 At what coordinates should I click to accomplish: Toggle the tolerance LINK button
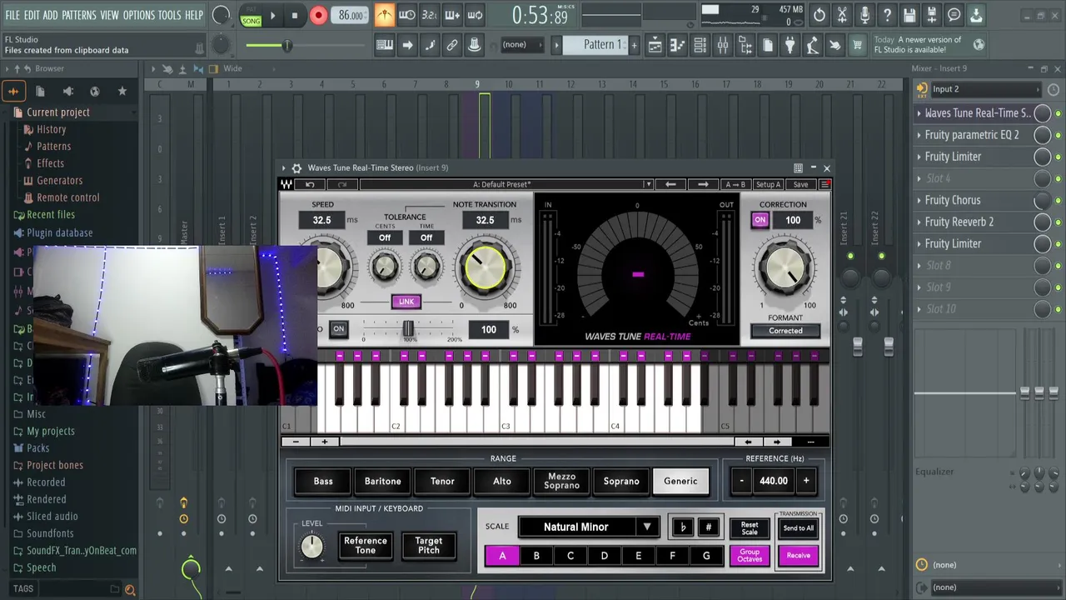pos(406,302)
